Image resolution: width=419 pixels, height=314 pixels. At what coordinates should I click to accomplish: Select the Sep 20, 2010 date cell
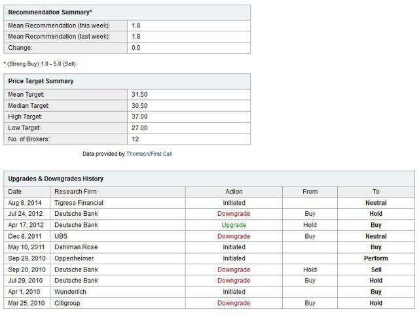[x=27, y=270]
